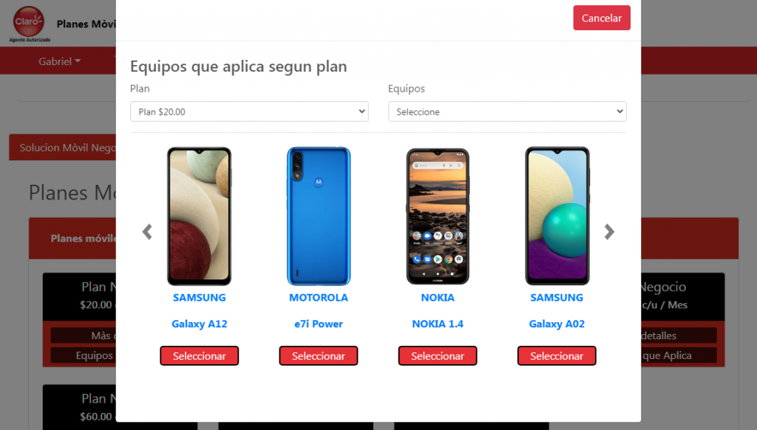Open Solucion Mòvil Negocio tab
Screen dimensions: 757x430
click(63, 147)
